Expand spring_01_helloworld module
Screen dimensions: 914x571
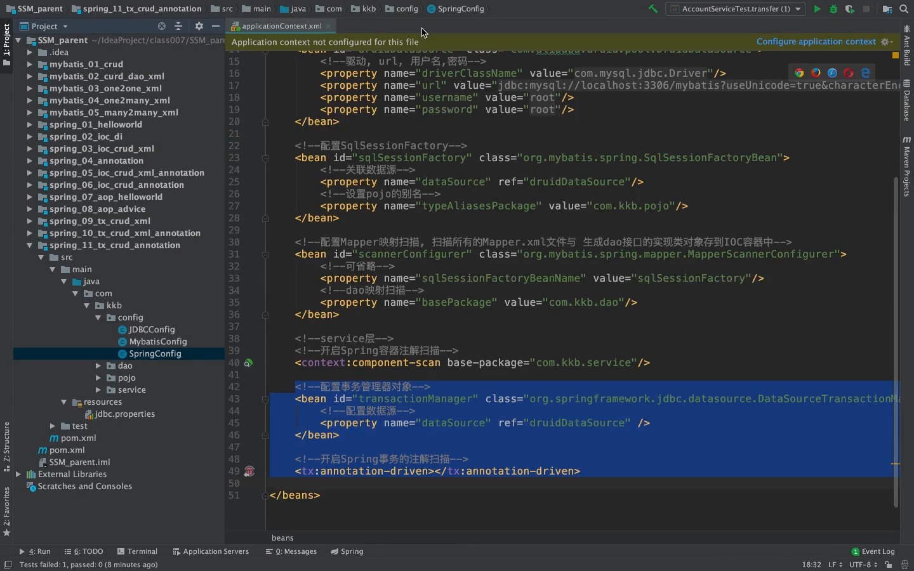[29, 124]
